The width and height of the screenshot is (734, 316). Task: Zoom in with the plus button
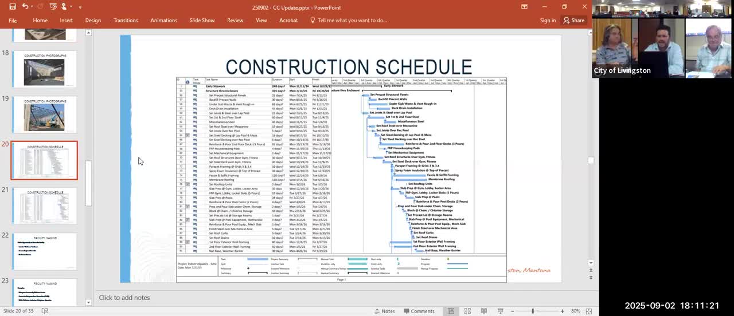click(563, 311)
